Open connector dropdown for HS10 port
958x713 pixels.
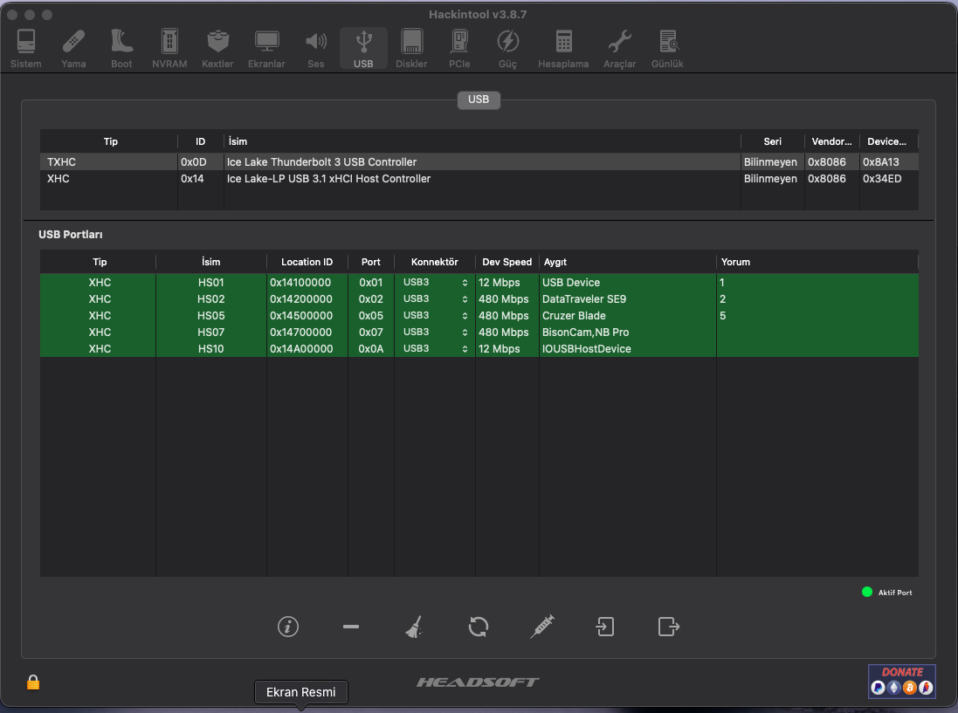(435, 349)
